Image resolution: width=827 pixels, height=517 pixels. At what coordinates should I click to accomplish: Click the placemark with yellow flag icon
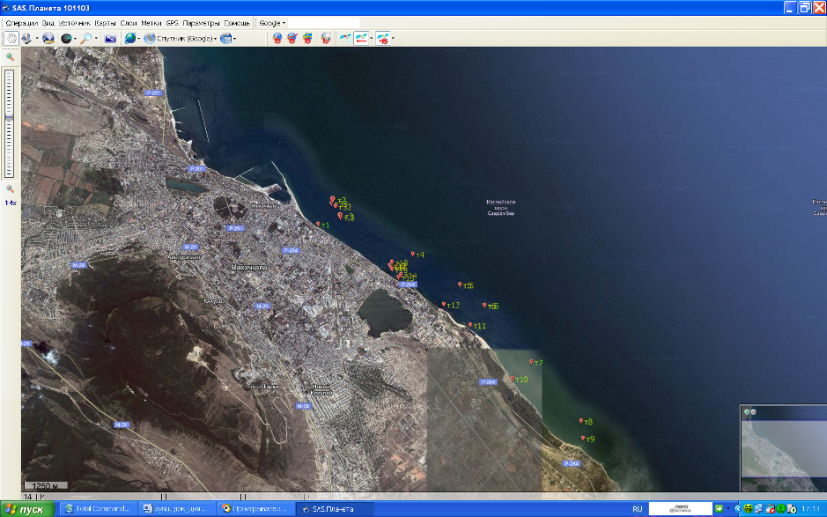[307, 38]
